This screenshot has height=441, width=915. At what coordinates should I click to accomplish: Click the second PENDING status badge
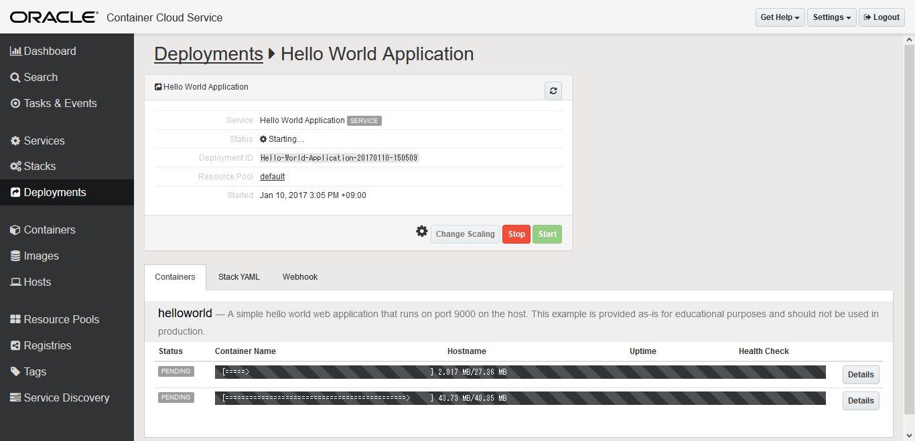(x=176, y=398)
